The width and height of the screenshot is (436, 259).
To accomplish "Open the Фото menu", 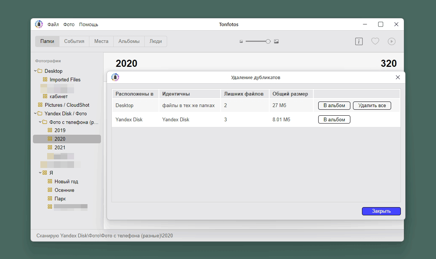I will pyautogui.click(x=69, y=24).
